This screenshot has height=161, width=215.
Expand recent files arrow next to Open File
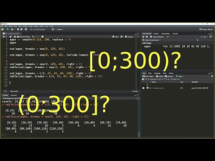tap(14, 30)
